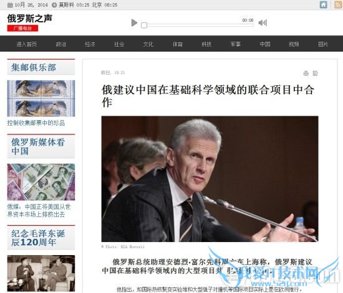Viewport: 343px width, 293px height.
Task: Open the banknotes thumbnail image
Action: (41, 182)
